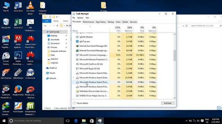This screenshot has height=124, width=222.
Task: Show hidden system tray icons
Action: [x=187, y=121]
